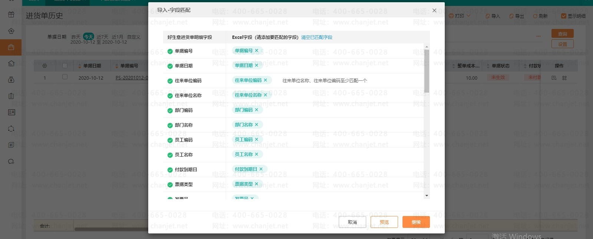Select the 近1月 date filter
The height and width of the screenshot is (239, 593).
[x=117, y=37]
